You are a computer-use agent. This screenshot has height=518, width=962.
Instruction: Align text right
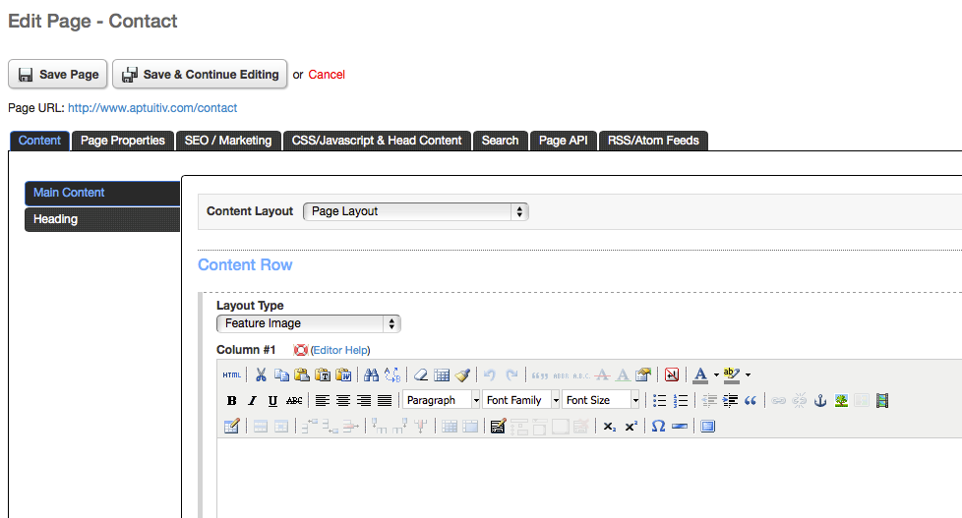(364, 400)
